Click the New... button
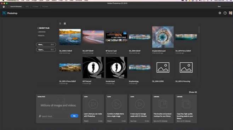This screenshot has height=130, width=233. coord(46,44)
